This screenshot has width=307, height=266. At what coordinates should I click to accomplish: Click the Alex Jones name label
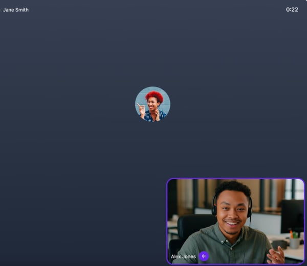coord(183,256)
